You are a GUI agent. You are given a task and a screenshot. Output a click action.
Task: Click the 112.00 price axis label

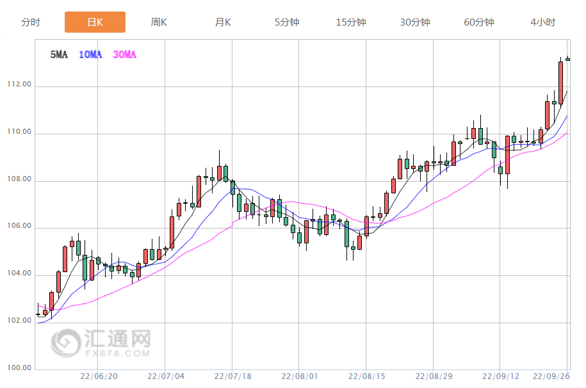19,85
